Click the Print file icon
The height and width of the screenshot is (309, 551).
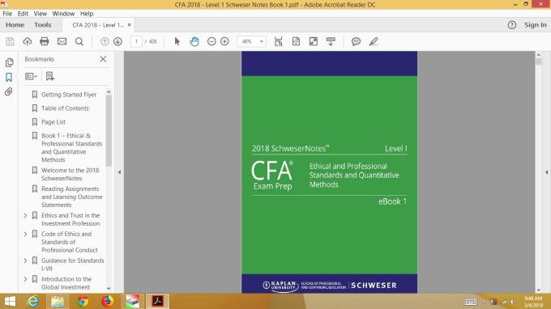(x=45, y=41)
